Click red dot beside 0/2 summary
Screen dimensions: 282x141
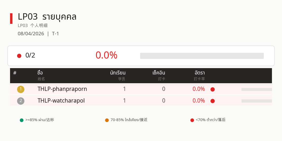(x=19, y=56)
